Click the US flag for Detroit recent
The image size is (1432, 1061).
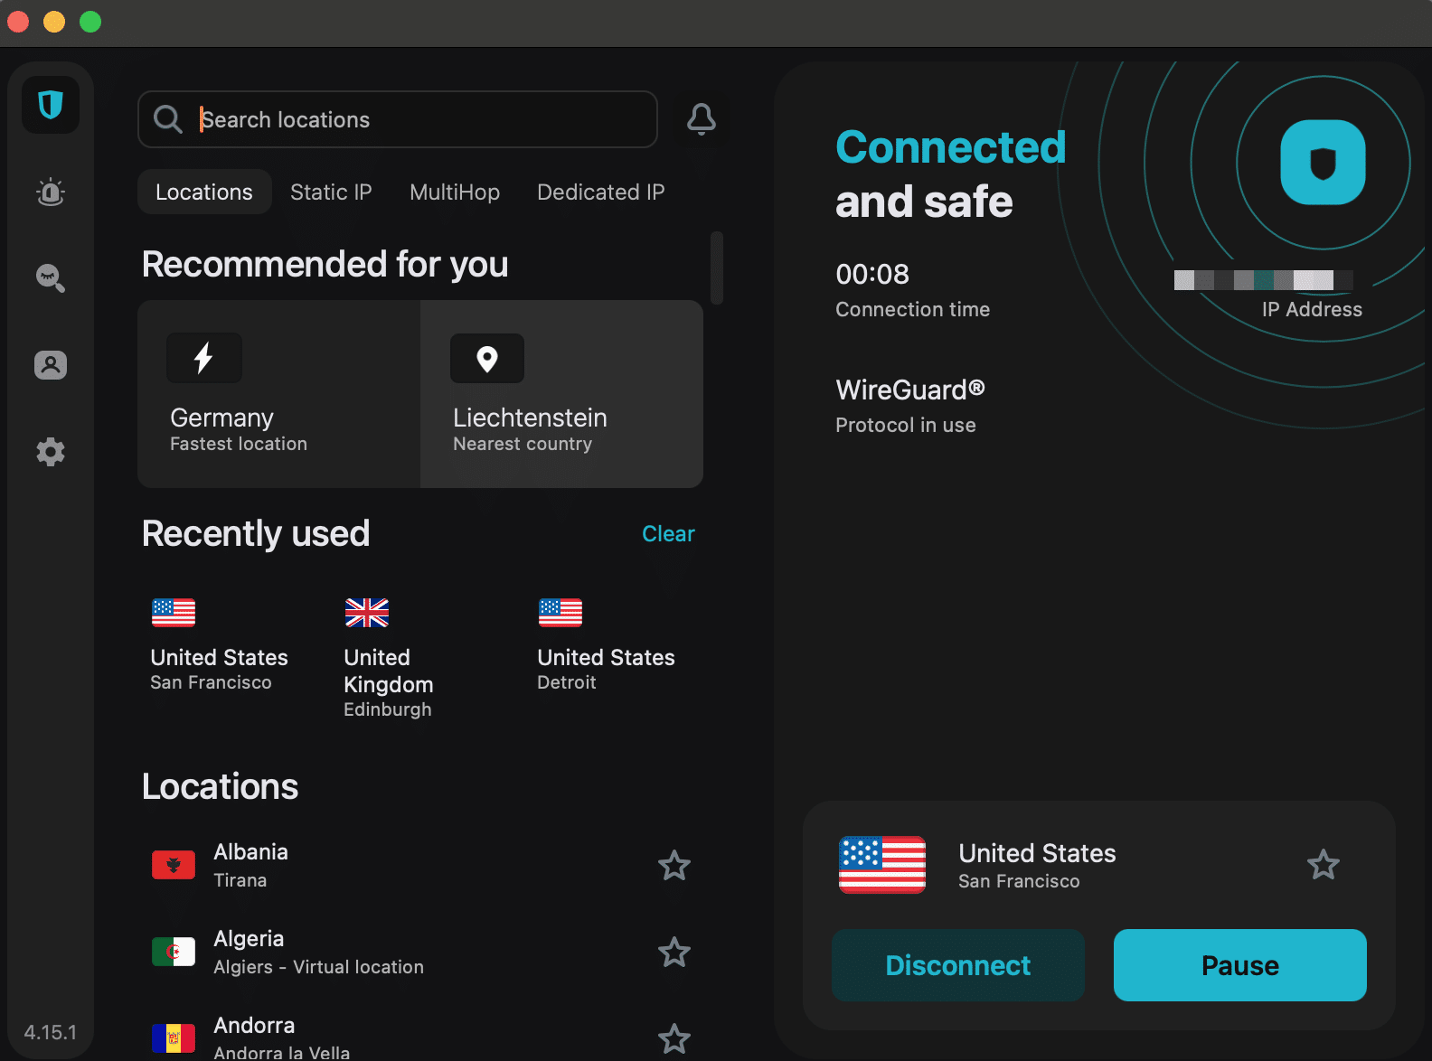click(x=561, y=613)
